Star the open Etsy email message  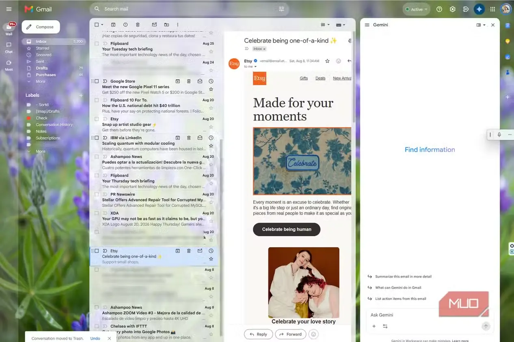coord(327,61)
